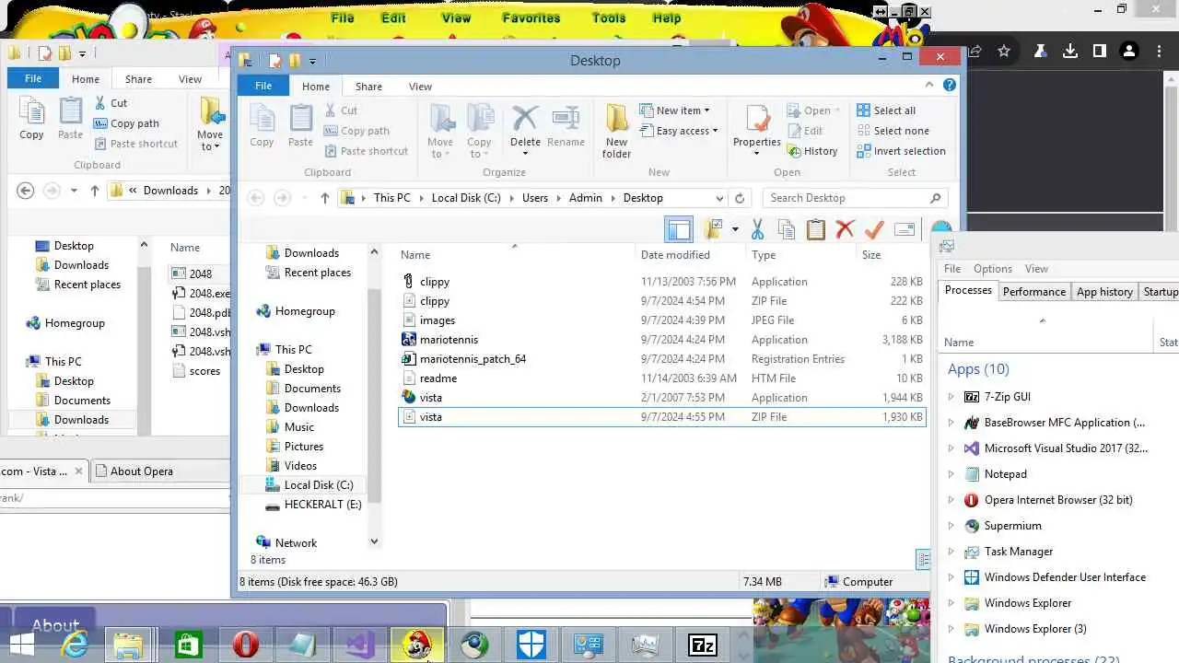
Task: Open the File tab in Desktop window
Action: pyautogui.click(x=263, y=86)
